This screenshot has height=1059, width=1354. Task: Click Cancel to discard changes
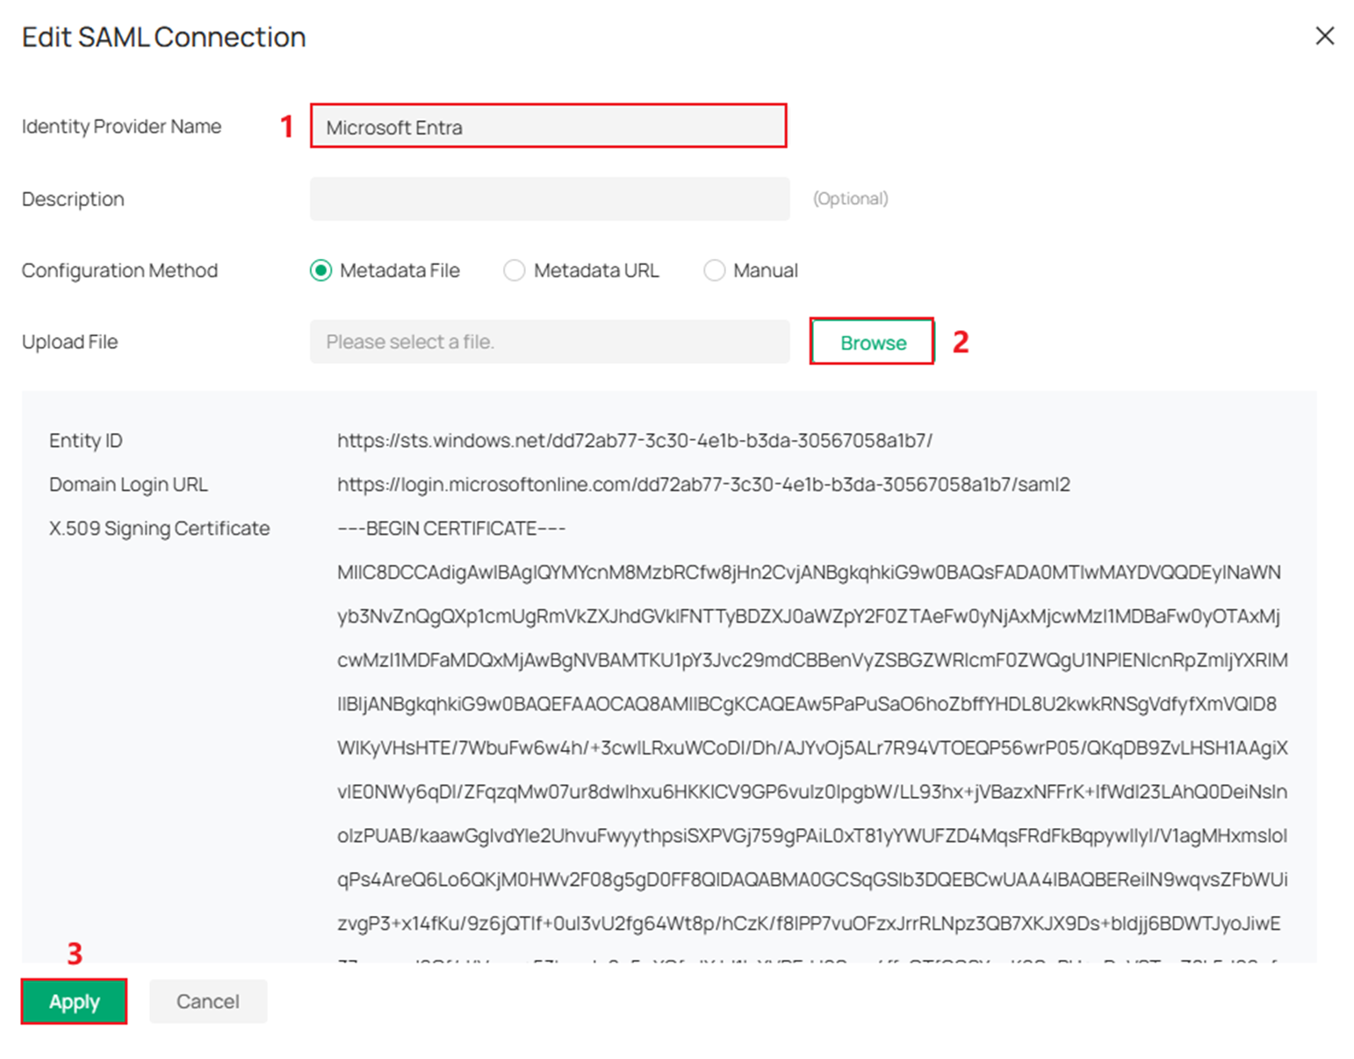(207, 1001)
